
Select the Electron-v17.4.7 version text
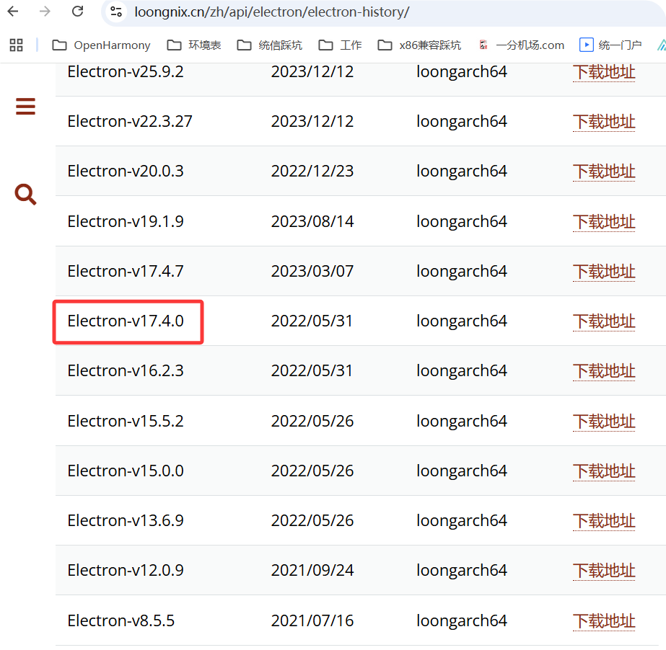coord(126,271)
